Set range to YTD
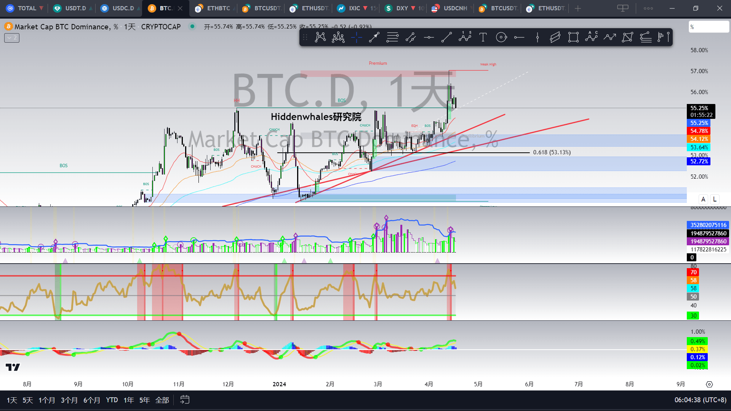Screen dimensions: 731x411 coord(112,400)
